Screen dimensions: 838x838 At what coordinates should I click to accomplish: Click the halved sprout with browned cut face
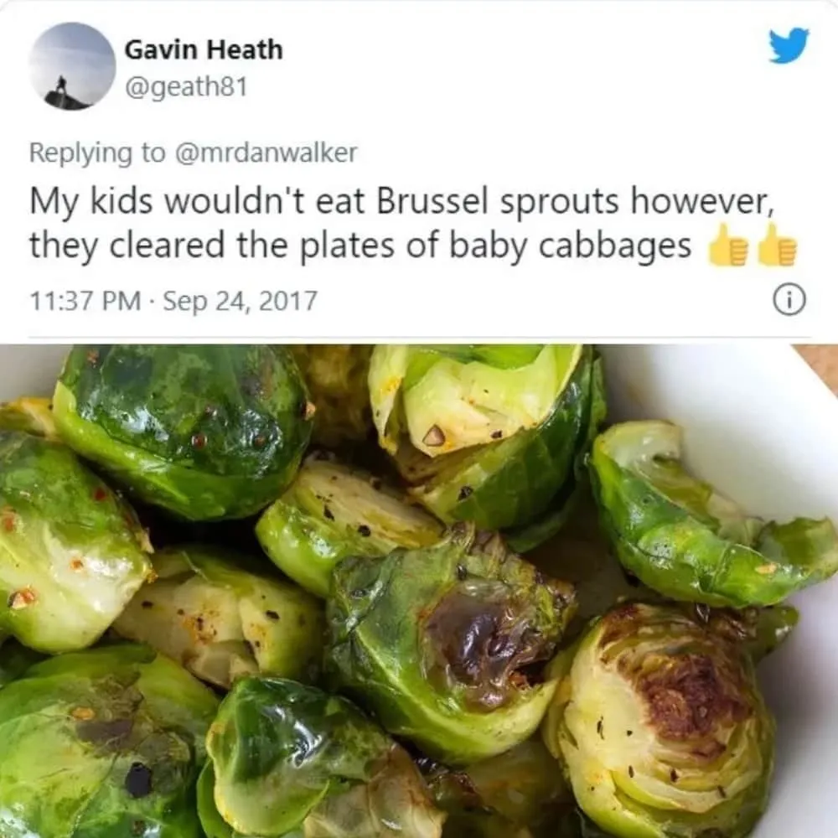(662, 717)
